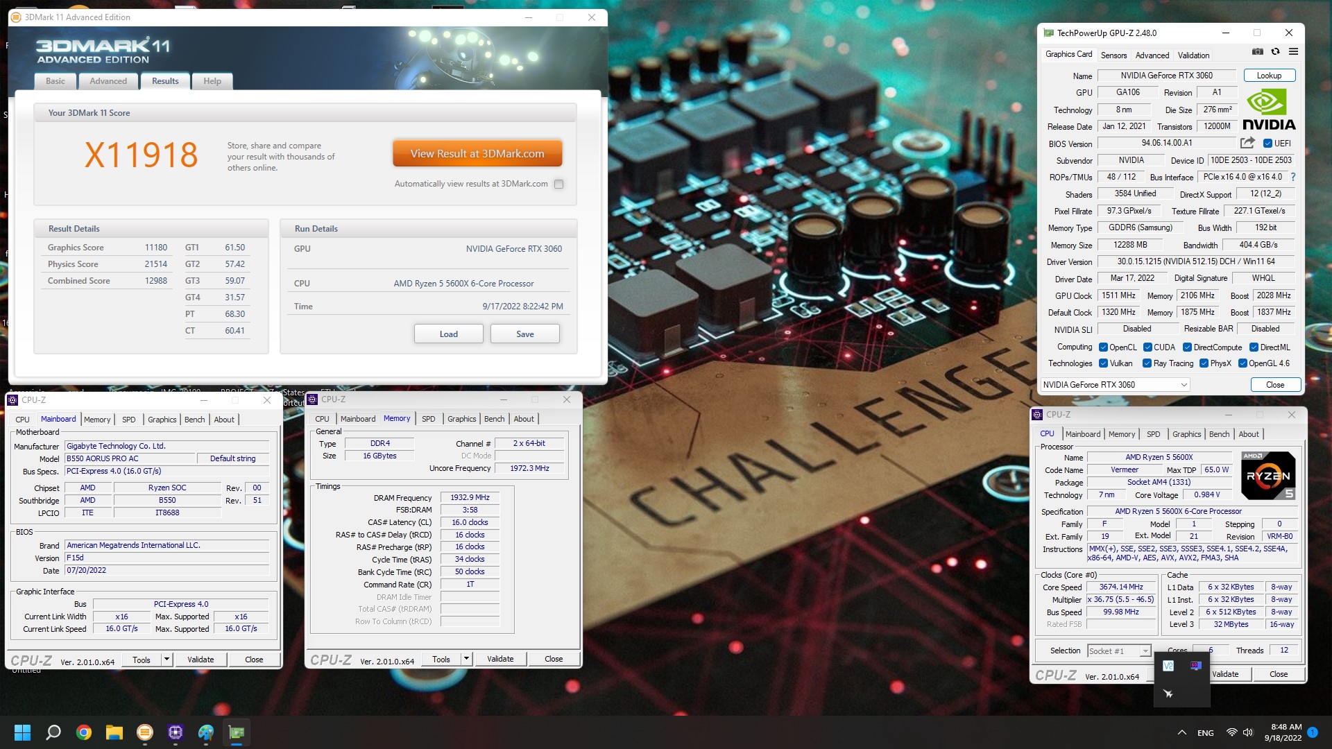This screenshot has width=1332, height=749.
Task: Click the Ryzen 5 logo in CPU-Z
Action: point(1267,475)
